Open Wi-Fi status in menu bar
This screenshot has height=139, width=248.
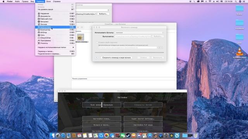[210, 2]
